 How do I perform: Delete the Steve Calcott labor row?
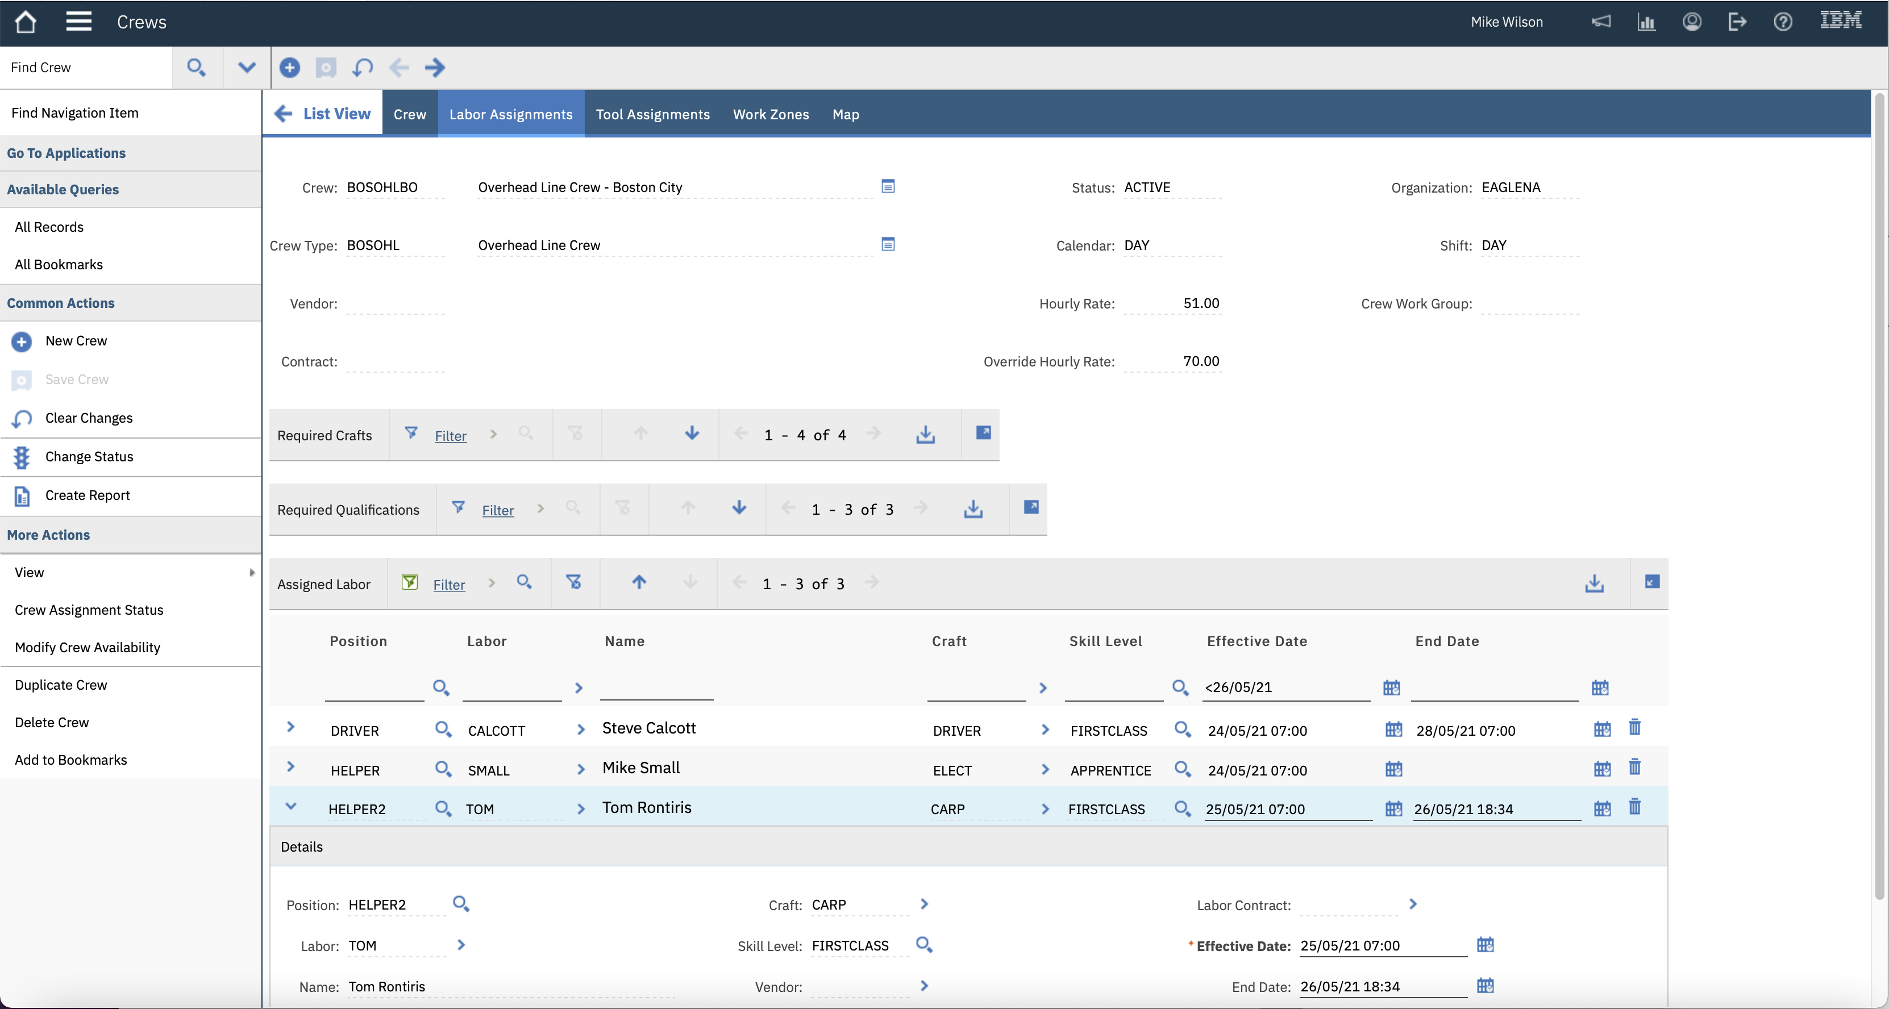pos(1634,728)
